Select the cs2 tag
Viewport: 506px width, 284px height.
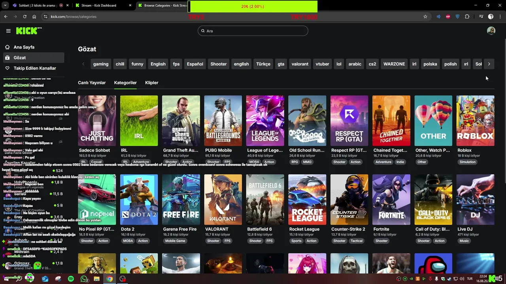372,64
